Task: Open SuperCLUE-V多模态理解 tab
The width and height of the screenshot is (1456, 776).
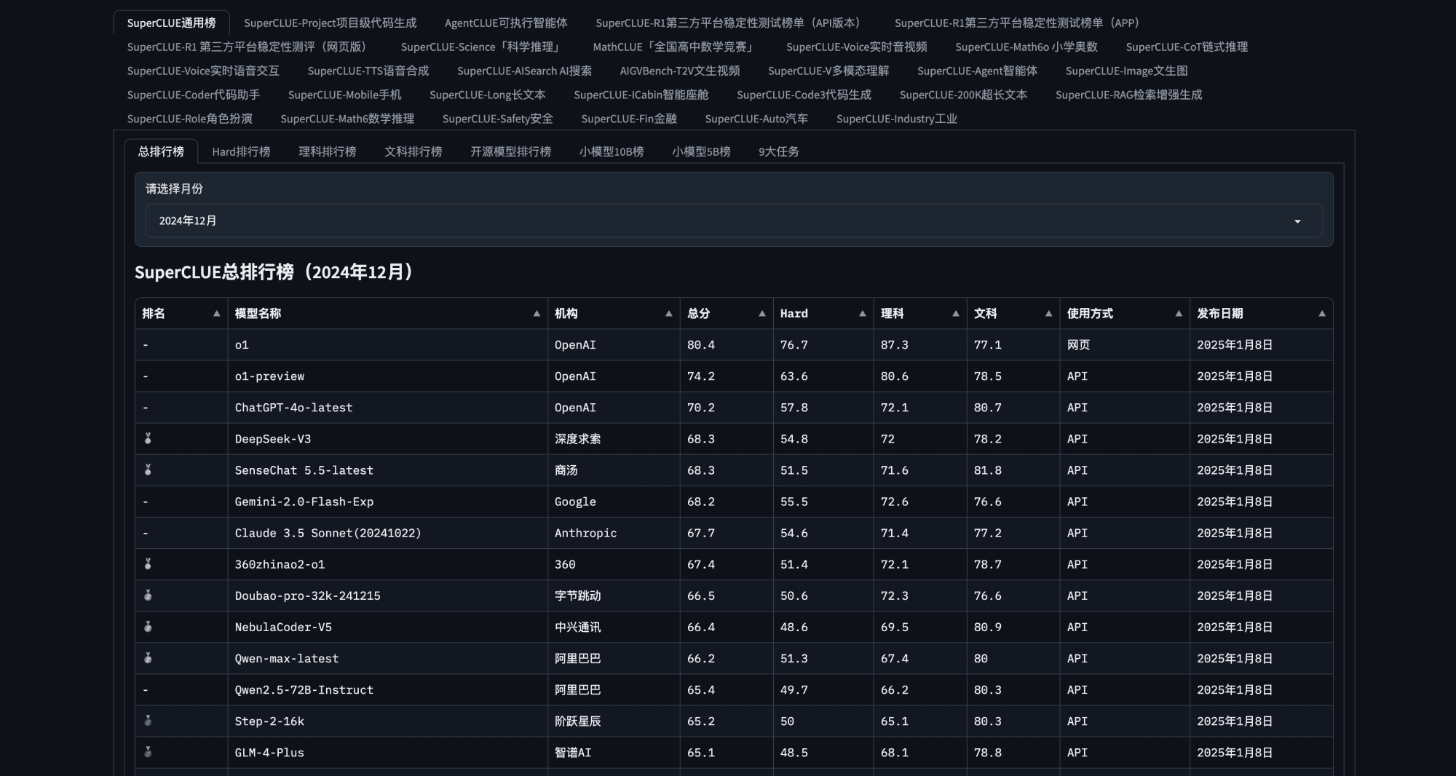Action: (828, 71)
